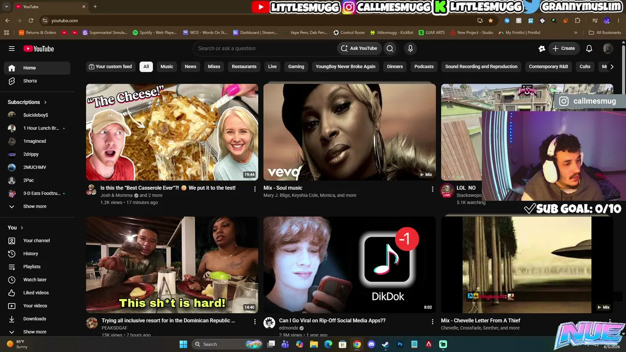Open the YouTube guide hamburger menu

click(x=12, y=48)
